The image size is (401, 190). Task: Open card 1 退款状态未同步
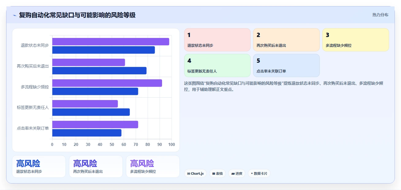pyautogui.click(x=217, y=40)
